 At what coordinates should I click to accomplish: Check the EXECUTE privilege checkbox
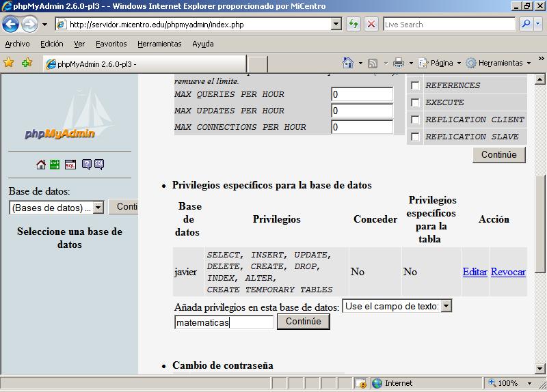(415, 102)
